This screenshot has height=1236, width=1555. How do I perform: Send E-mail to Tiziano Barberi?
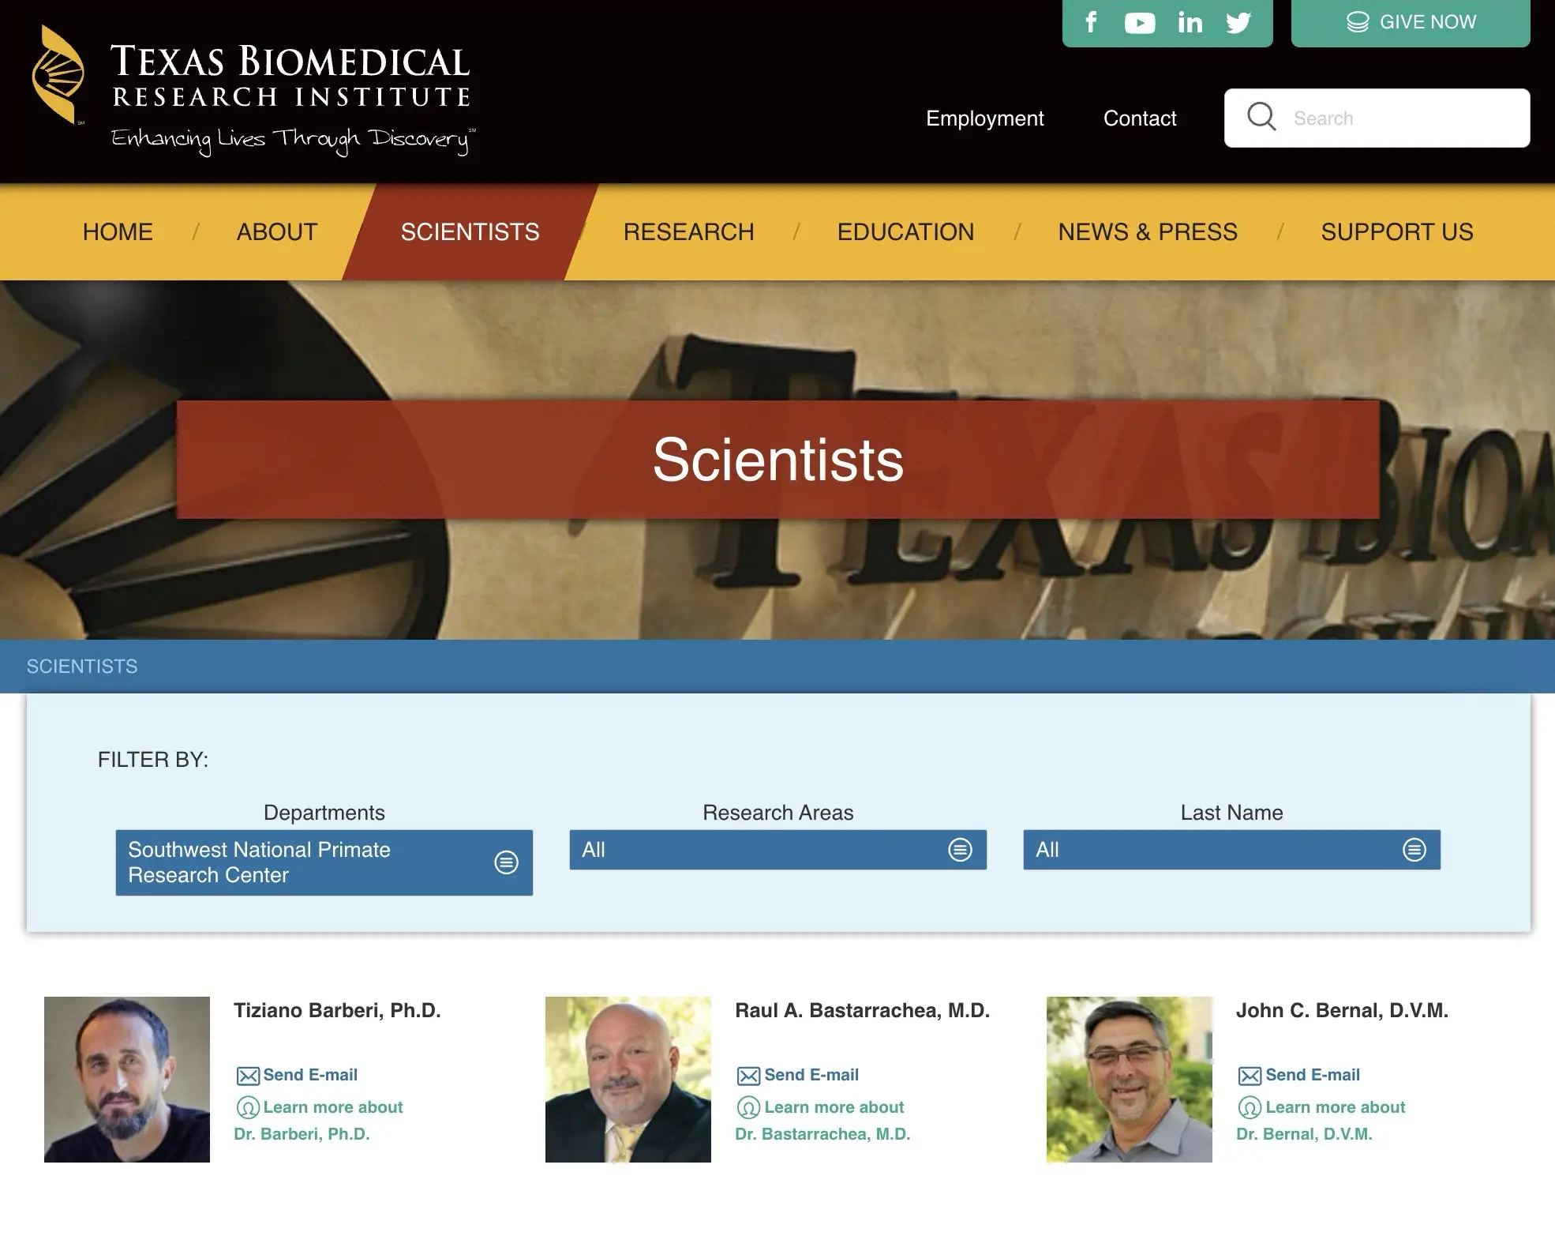pos(310,1075)
